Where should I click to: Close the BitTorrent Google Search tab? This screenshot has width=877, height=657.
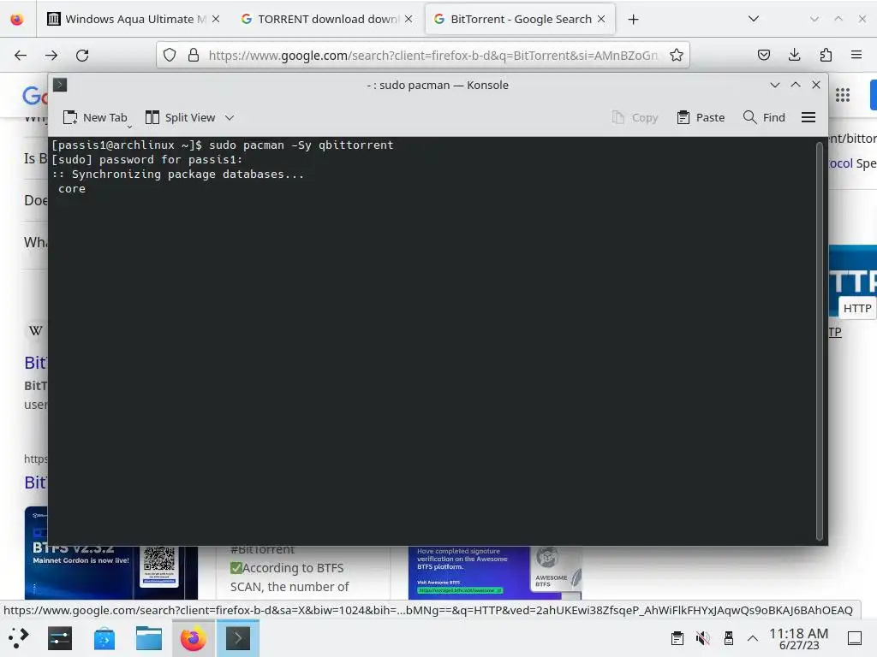[601, 19]
